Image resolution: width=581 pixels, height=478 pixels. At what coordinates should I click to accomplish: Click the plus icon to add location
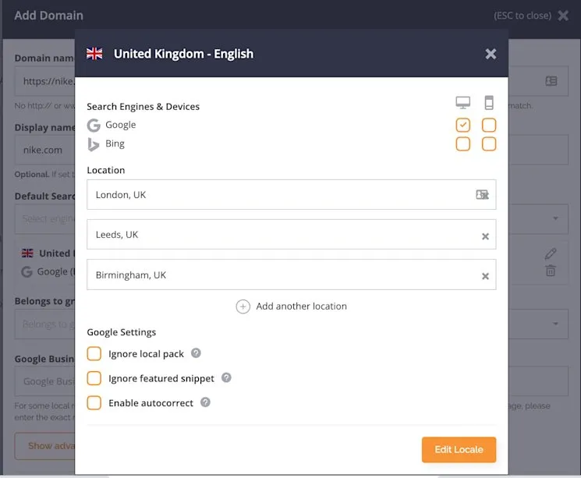coord(243,306)
